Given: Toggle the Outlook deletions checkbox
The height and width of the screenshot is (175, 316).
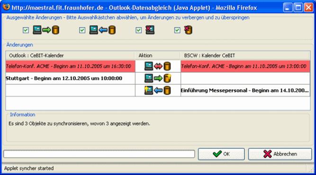Looking at the screenshot, I should tap(139, 30).
